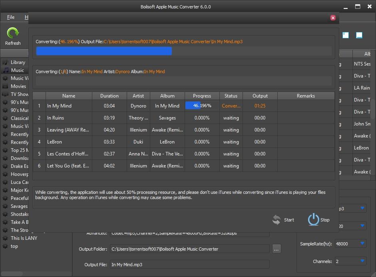Open the Major Ke playlist gear icon

point(5,190)
